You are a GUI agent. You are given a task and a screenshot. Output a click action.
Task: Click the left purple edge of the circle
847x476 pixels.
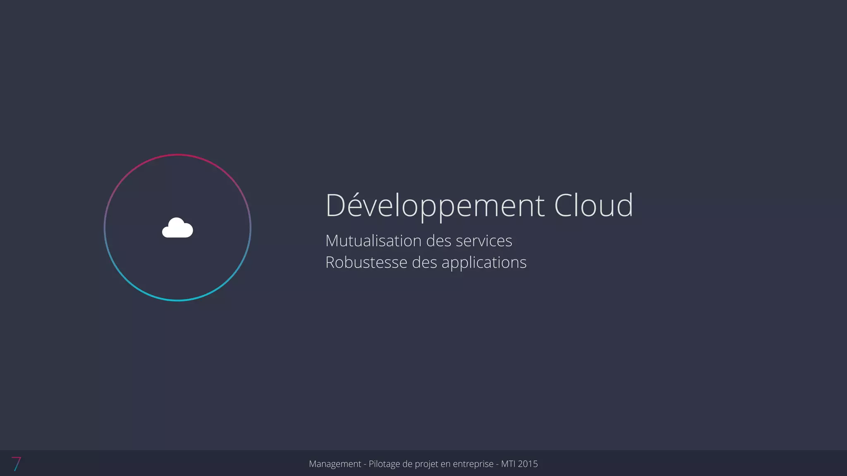(x=105, y=228)
